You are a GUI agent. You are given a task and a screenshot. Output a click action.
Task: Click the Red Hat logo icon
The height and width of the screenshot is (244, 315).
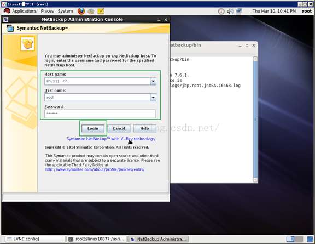(x=7, y=11)
